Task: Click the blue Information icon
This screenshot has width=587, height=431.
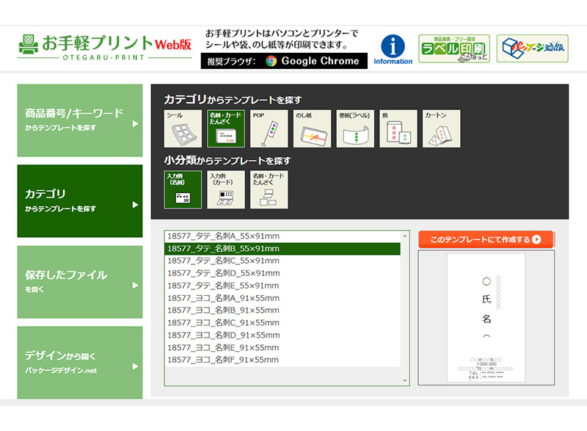Action: pyautogui.click(x=393, y=46)
